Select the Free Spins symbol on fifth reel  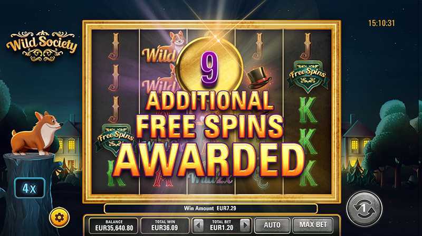308,75
